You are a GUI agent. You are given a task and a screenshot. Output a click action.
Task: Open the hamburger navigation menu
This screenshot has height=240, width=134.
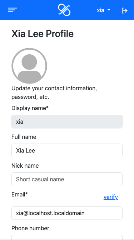[x=12, y=10]
